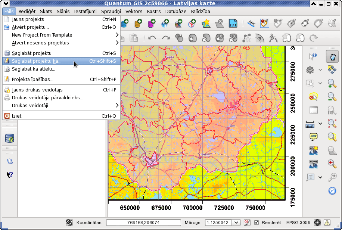Viewport: 342px width, 230px height.
Task: Click the What's This help cursor icon
Action: point(9,174)
